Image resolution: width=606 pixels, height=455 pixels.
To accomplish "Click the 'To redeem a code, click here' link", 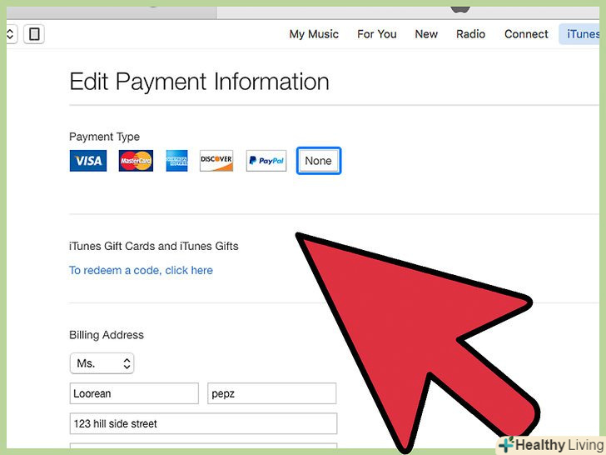I will pyautogui.click(x=141, y=270).
